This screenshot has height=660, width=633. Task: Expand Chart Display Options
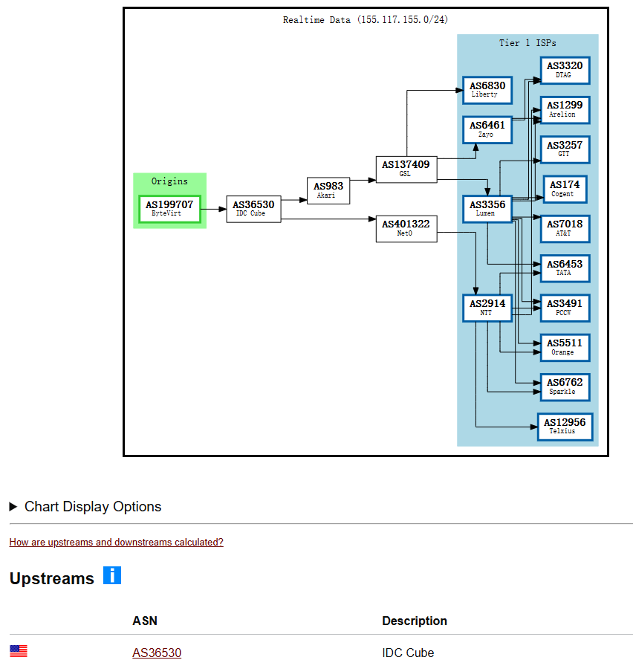click(x=85, y=506)
